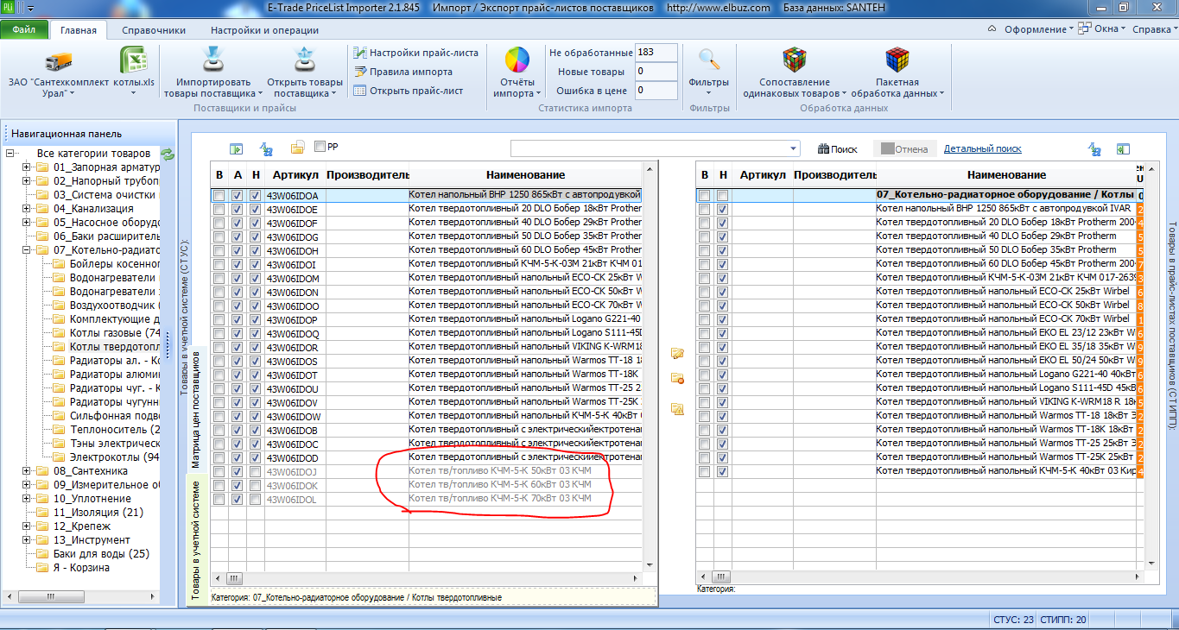
Task: Expand the 04_Канализация category
Action: [26, 209]
